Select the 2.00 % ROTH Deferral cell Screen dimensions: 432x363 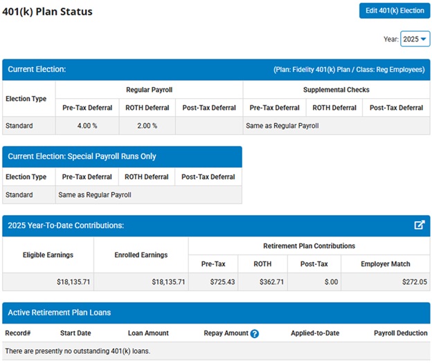[x=147, y=126]
